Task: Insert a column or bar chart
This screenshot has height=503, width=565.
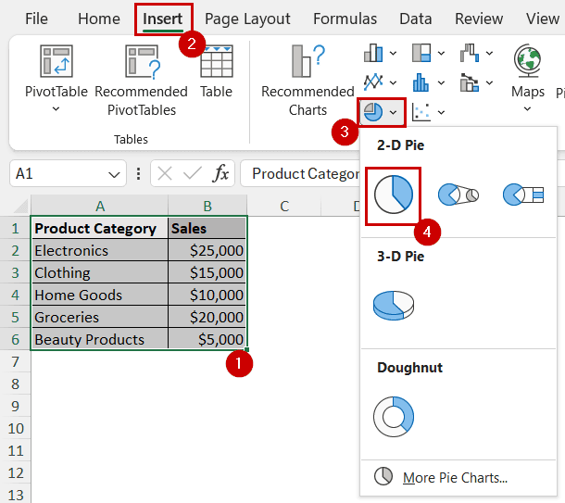Action: tap(373, 54)
